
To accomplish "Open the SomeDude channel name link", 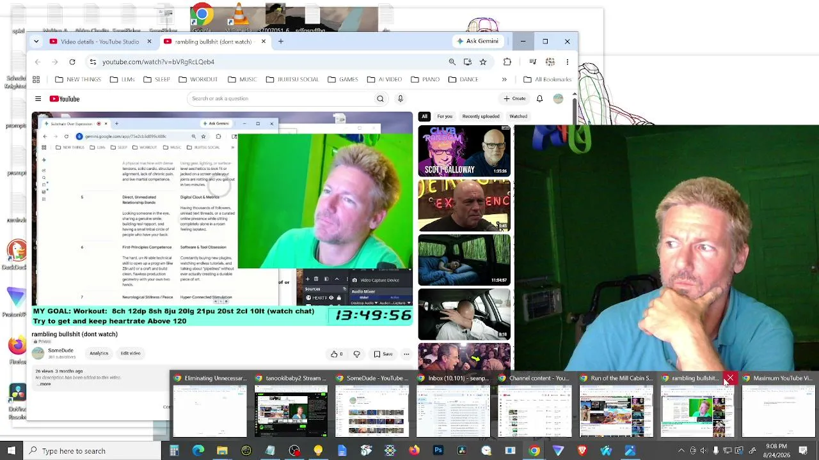I will [61, 350].
